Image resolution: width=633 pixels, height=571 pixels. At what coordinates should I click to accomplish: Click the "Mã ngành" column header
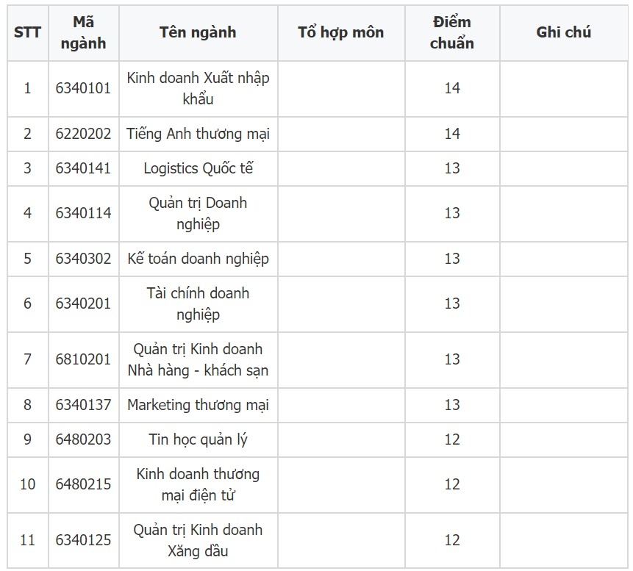coord(83,32)
